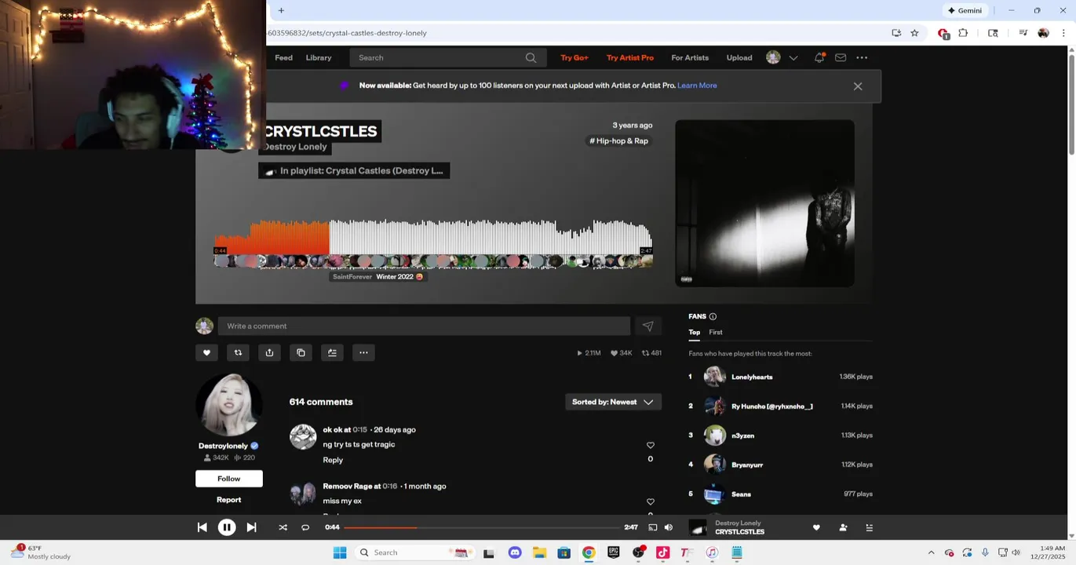Open the For Artists page
The height and width of the screenshot is (565, 1076).
[690, 58]
